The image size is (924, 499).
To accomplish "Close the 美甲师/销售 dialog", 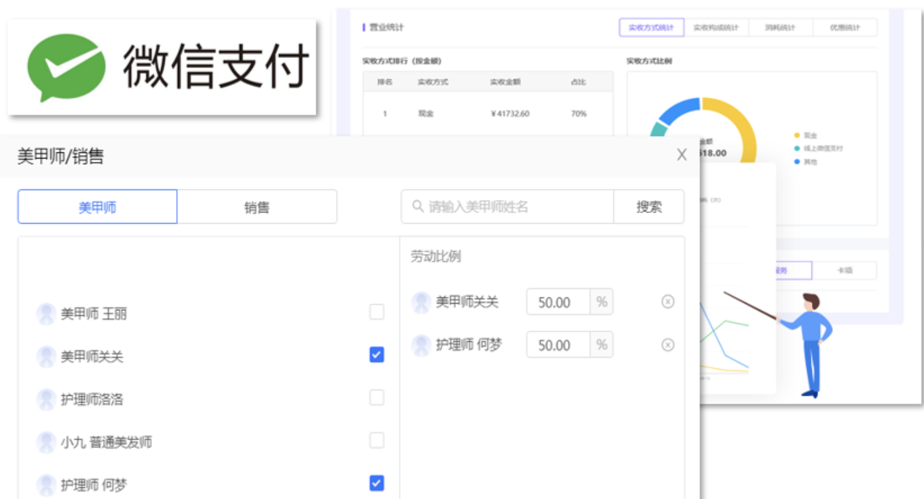I will coord(682,155).
